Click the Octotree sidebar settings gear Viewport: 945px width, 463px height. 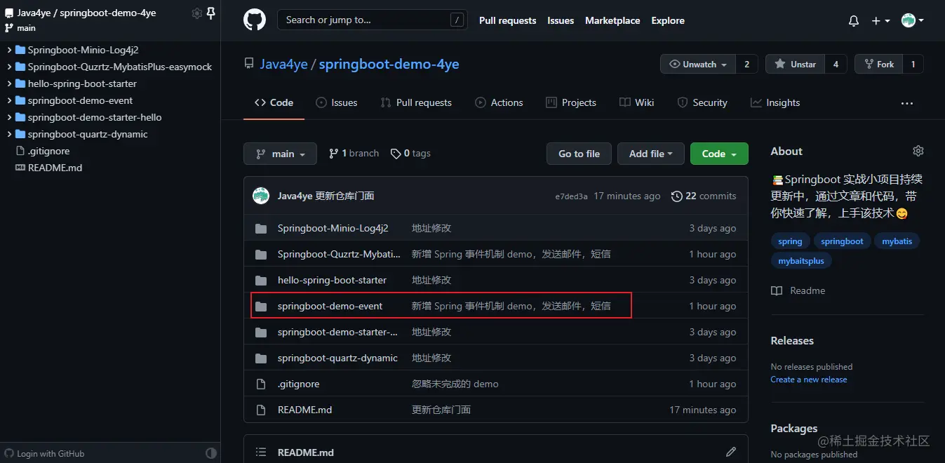pyautogui.click(x=197, y=13)
